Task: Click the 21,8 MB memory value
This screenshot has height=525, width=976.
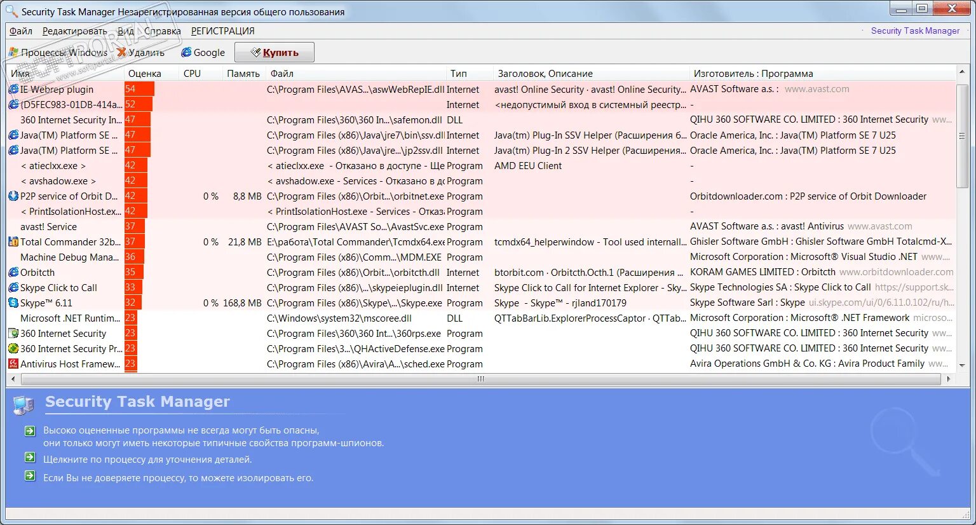Action: point(245,242)
